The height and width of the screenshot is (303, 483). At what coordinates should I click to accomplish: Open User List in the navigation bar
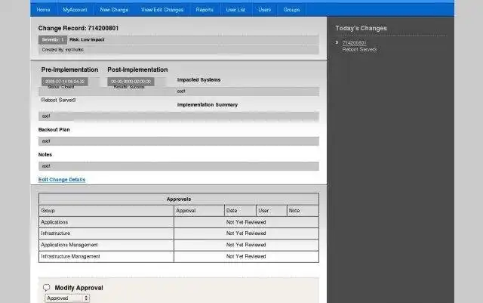[235, 10]
